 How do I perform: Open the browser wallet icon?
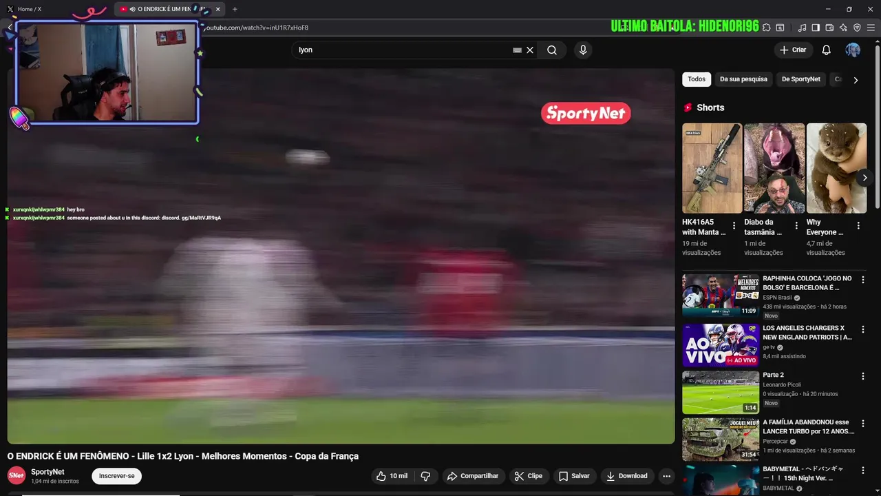click(829, 28)
